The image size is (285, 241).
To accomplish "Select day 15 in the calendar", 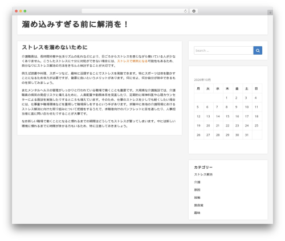I will [227, 116].
